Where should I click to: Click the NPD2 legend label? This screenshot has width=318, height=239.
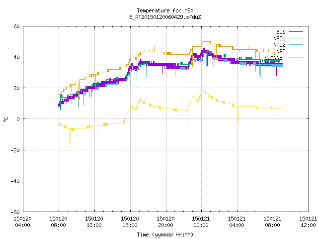pos(279,45)
